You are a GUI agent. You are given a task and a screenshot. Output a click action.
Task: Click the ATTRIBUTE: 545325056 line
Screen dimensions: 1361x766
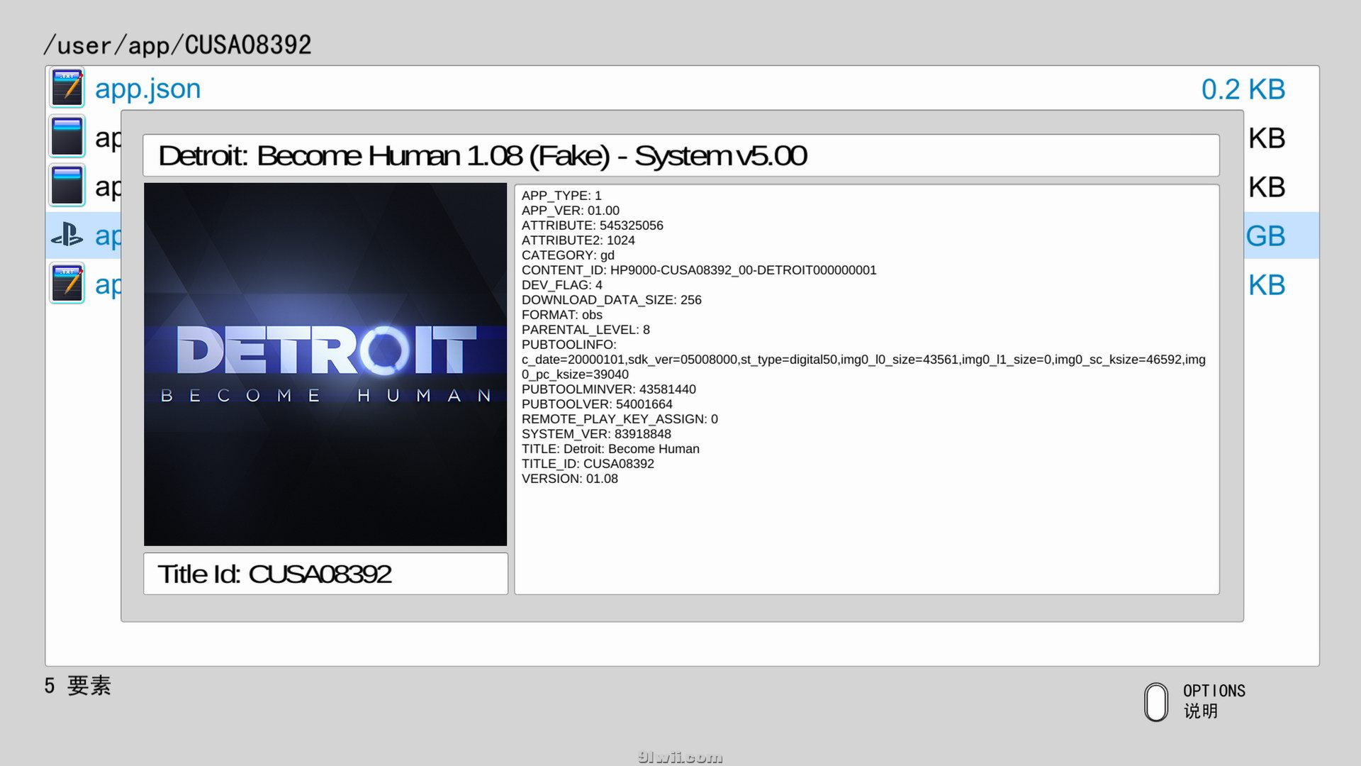593,226
